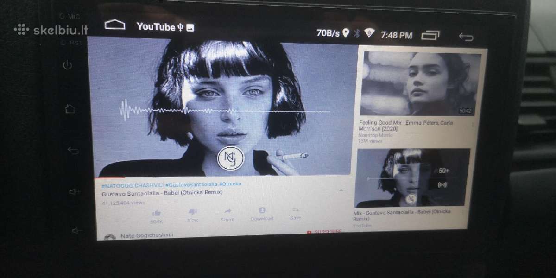The image size is (556, 278).
Task: Tap the Bluetooth status icon
Action: (x=357, y=33)
